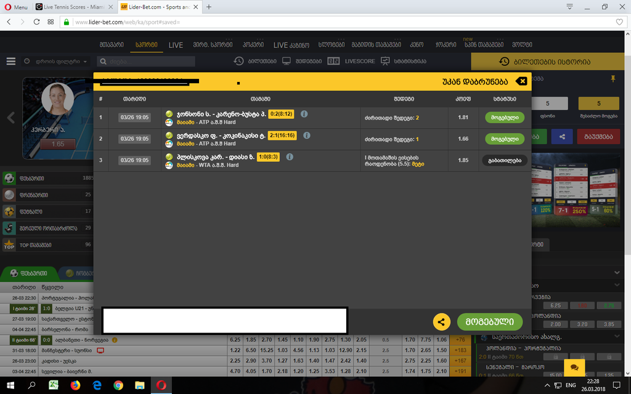This screenshot has width=631, height=394.
Task: Click the yellow share button in the ticket popup
Action: pyautogui.click(x=441, y=322)
